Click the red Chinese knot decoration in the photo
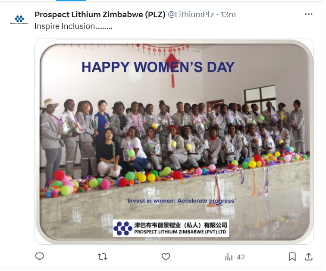Image resolution: width=326 pixels, height=271 pixels. [172, 66]
